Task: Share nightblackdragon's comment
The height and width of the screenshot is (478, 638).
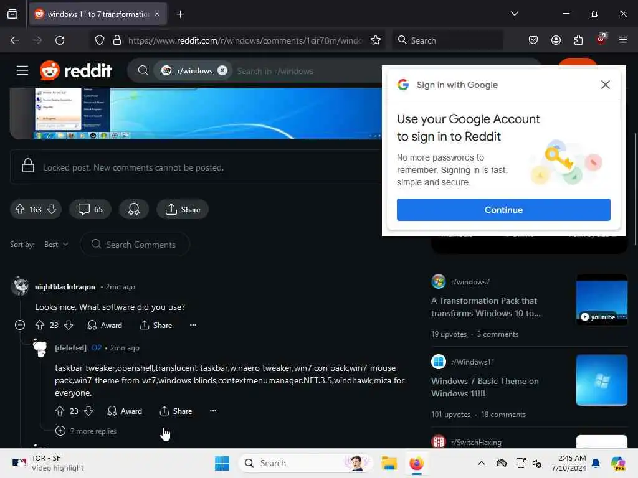Action: pos(156,325)
